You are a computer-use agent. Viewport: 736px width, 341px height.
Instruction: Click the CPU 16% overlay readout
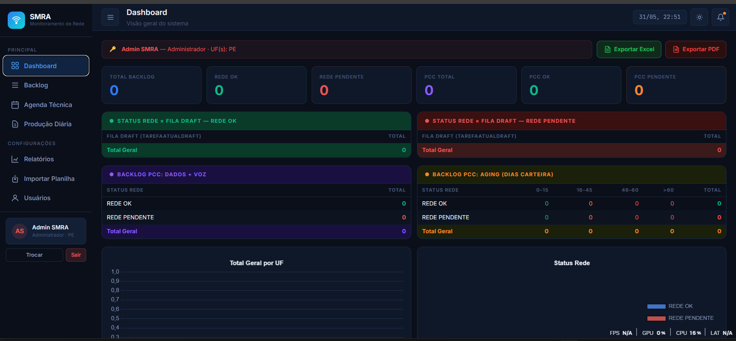click(x=688, y=333)
